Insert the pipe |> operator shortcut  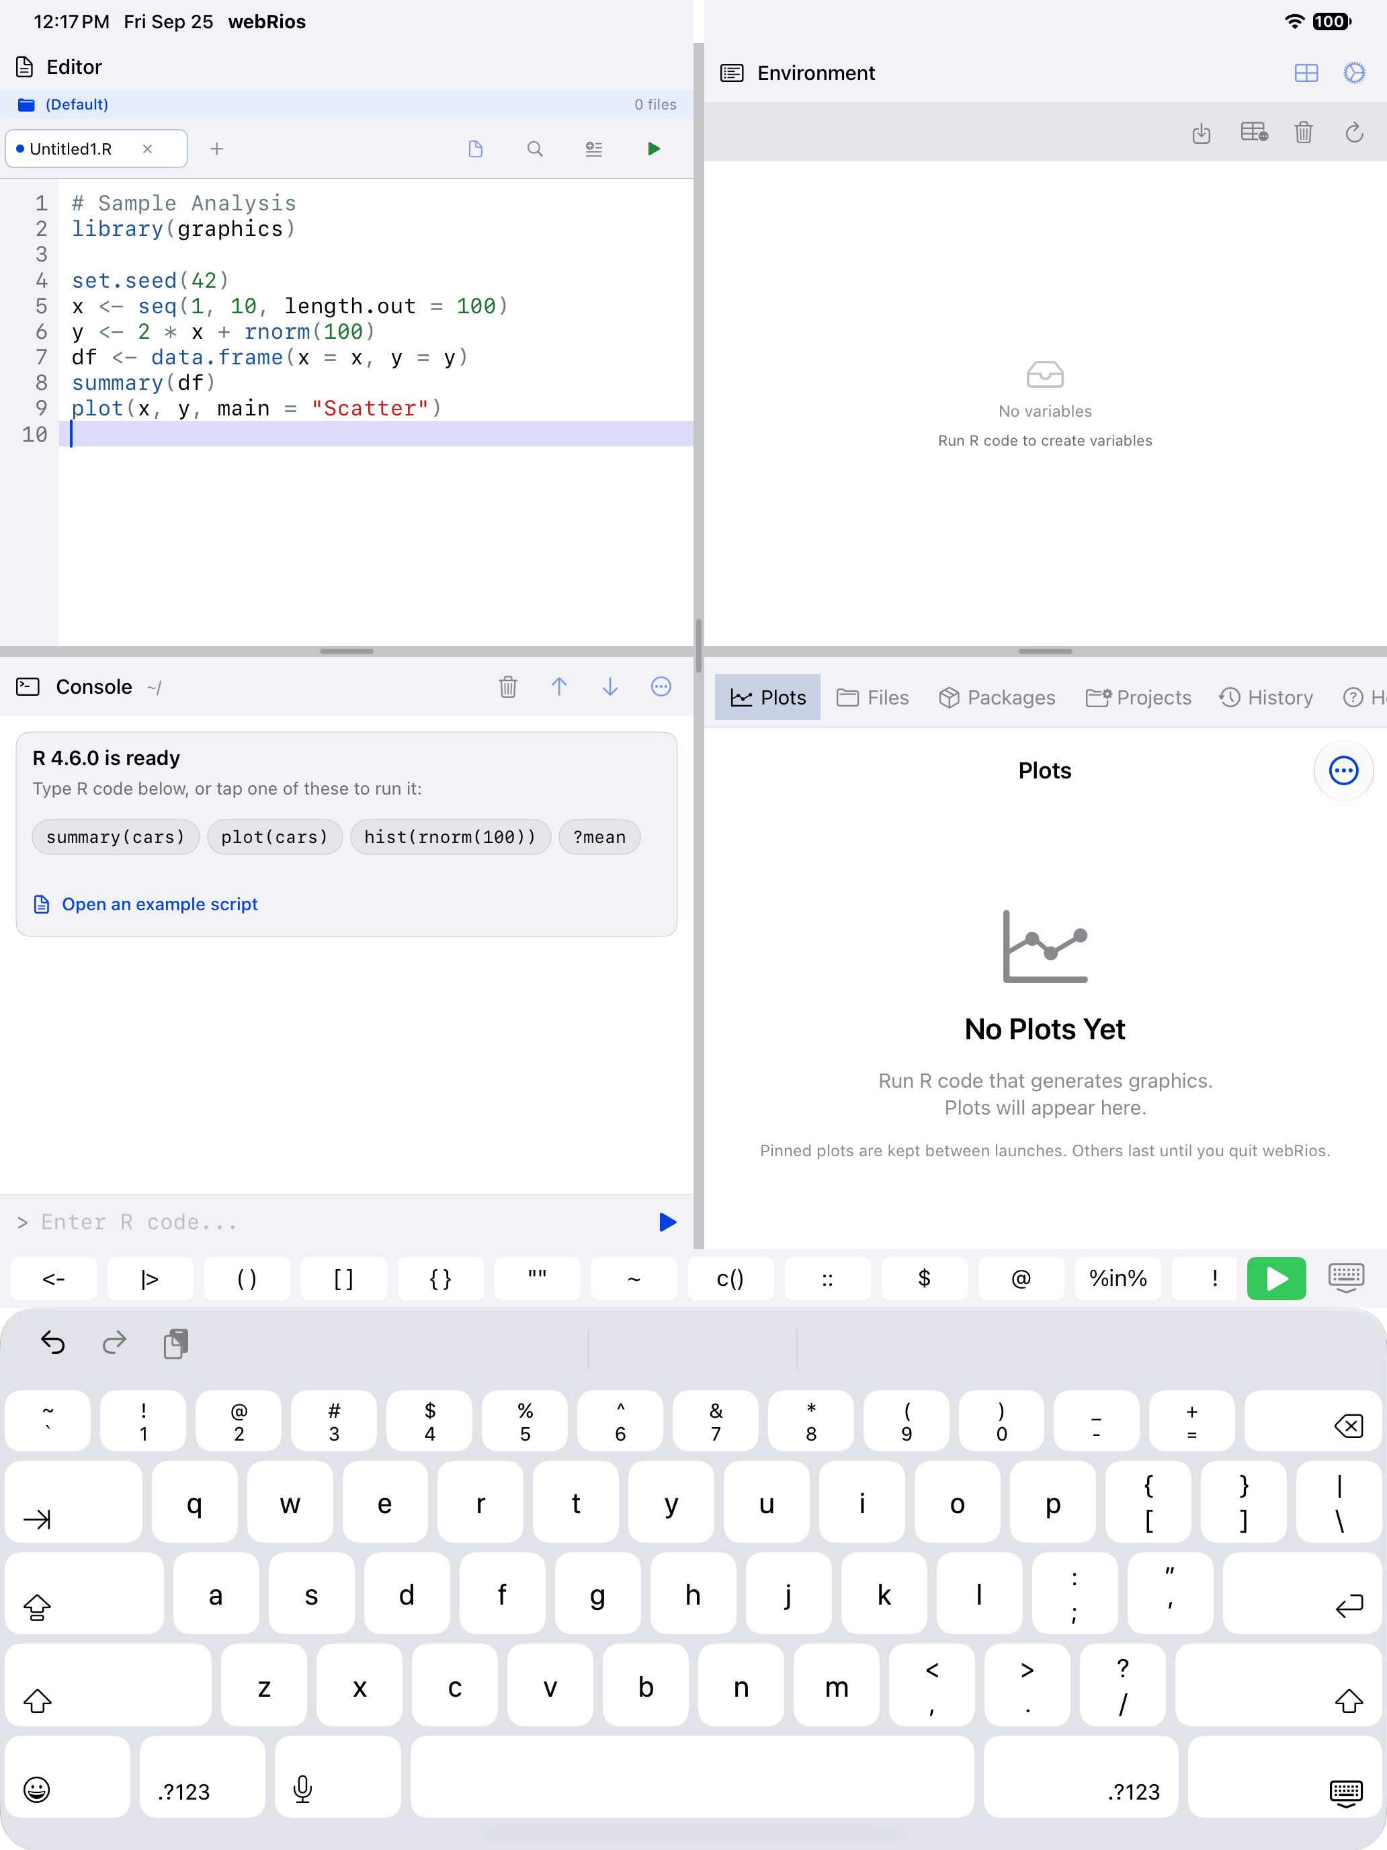(x=151, y=1278)
